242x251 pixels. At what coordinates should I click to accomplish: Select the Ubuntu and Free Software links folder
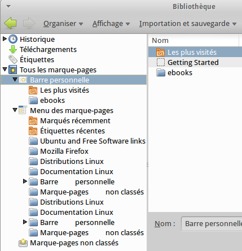tap(87, 141)
